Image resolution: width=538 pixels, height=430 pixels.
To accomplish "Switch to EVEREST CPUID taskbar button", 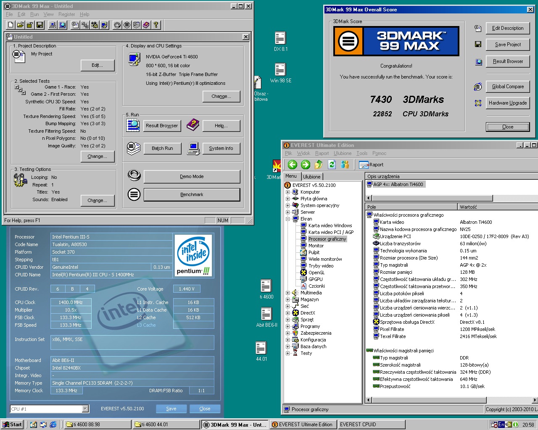I will (372, 425).
